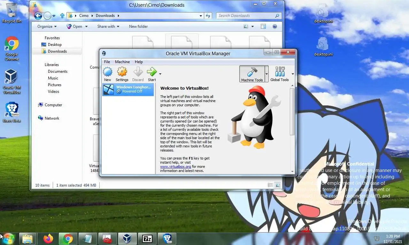Open Brave Beta from the taskbar
This screenshot has height=245, width=409.
pyautogui.click(x=167, y=239)
